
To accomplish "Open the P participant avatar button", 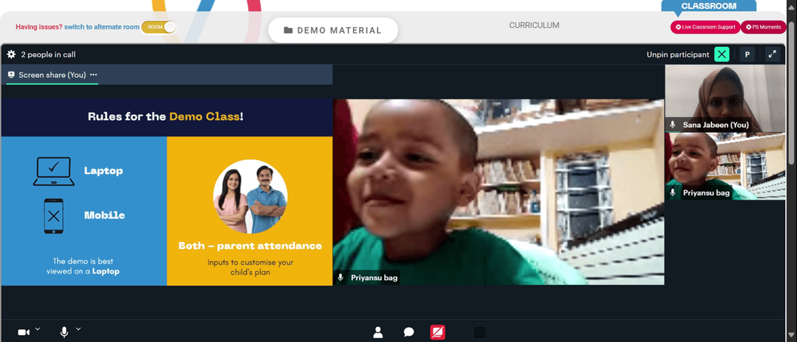I will pyautogui.click(x=748, y=54).
